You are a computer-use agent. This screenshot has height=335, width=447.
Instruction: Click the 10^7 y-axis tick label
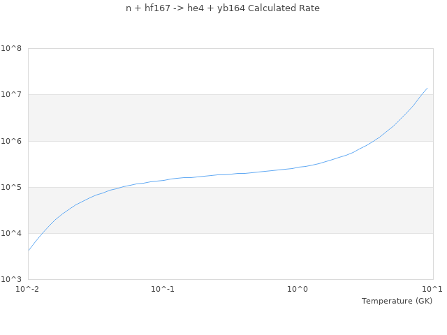click(x=11, y=95)
